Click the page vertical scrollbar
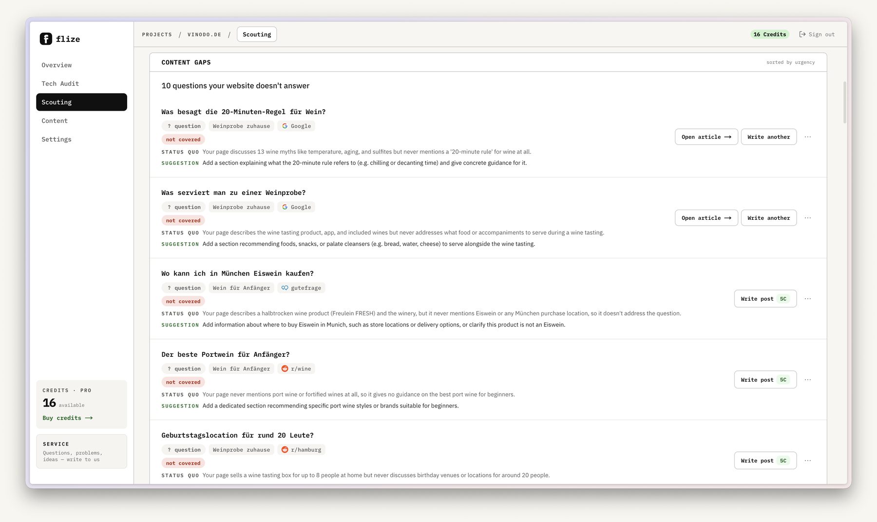The height and width of the screenshot is (522, 877). [844, 102]
